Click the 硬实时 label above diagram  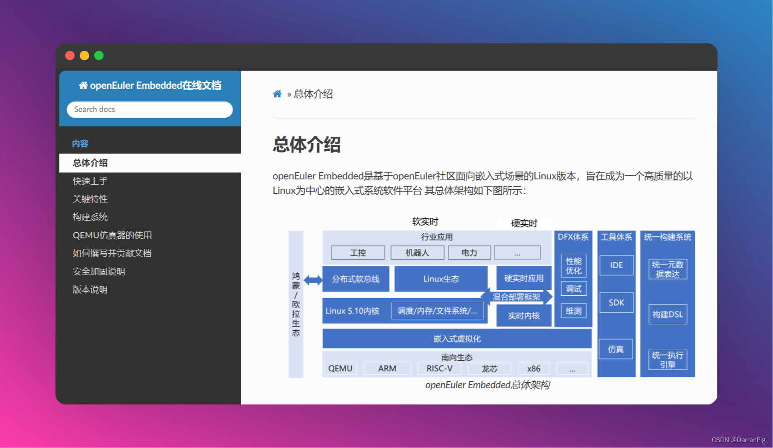(524, 223)
